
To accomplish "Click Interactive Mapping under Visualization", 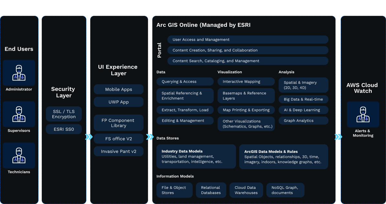I will pos(246,82).
